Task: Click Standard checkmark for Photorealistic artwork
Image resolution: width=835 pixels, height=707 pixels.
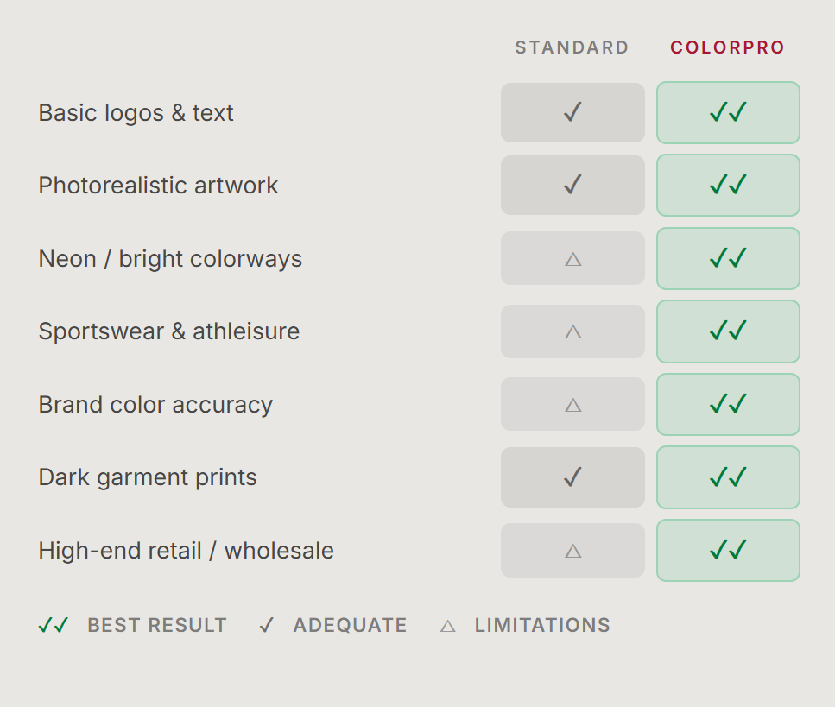Action: [572, 185]
